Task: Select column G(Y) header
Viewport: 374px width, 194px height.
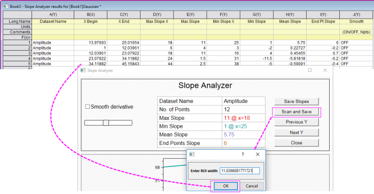Action: click(x=256, y=14)
